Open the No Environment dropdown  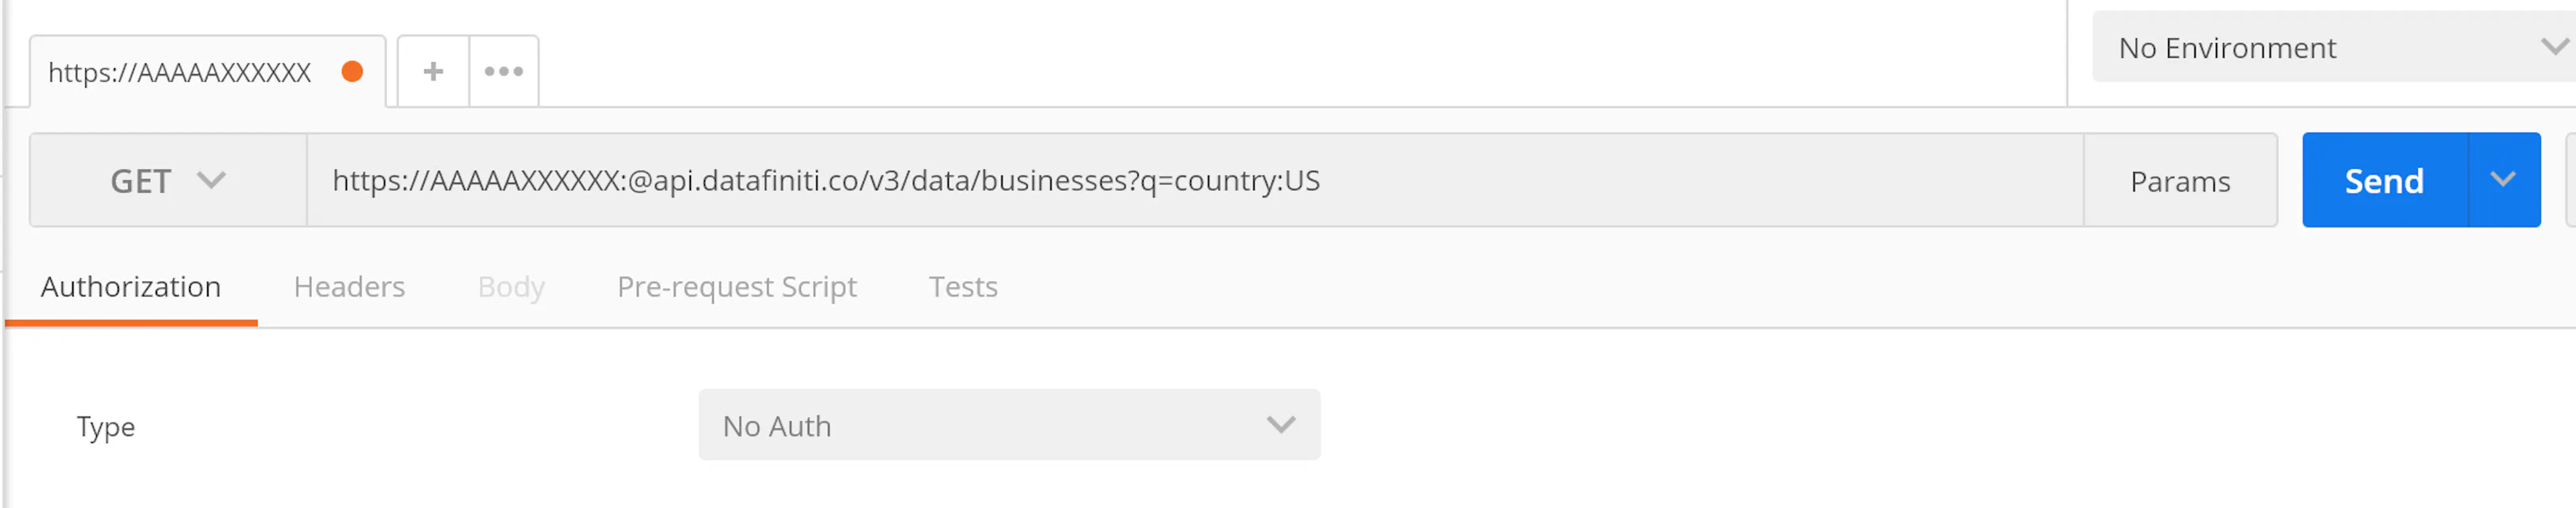2300,47
